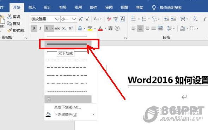
Task: Clear all formatting eraser icon
Action: 109,19
